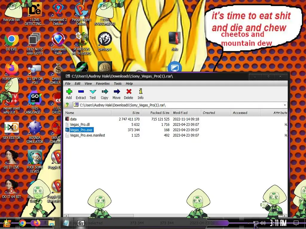Open the notification center icon

coord(296,223)
